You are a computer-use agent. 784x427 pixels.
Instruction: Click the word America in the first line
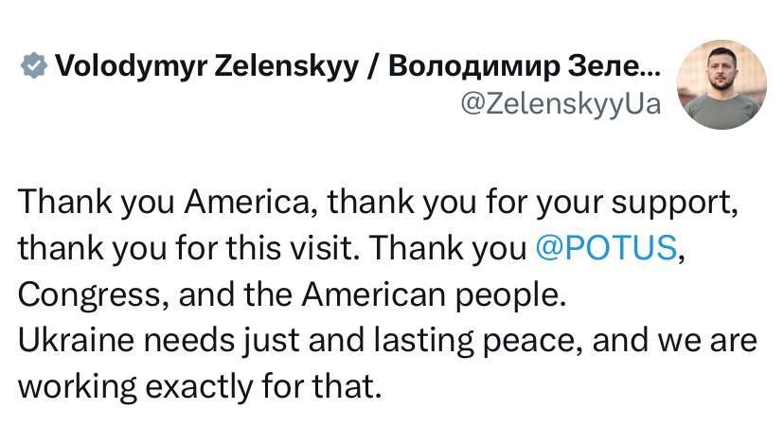tap(251, 202)
